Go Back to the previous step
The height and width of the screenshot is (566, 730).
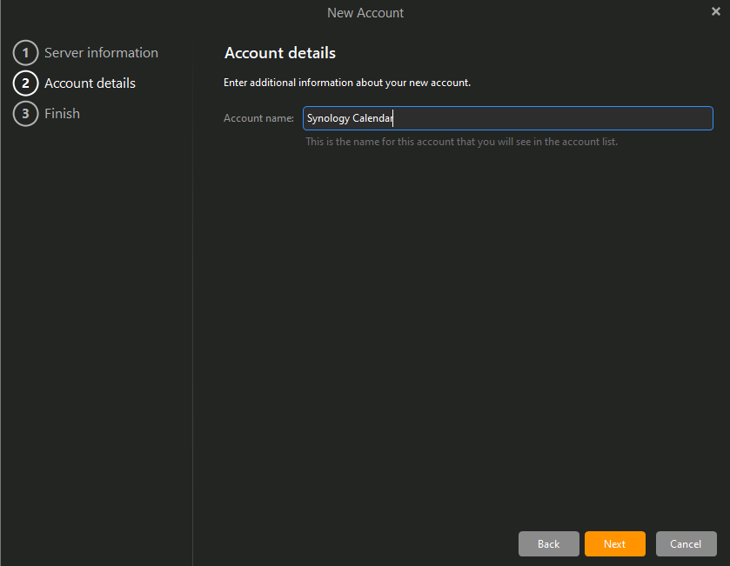548,543
